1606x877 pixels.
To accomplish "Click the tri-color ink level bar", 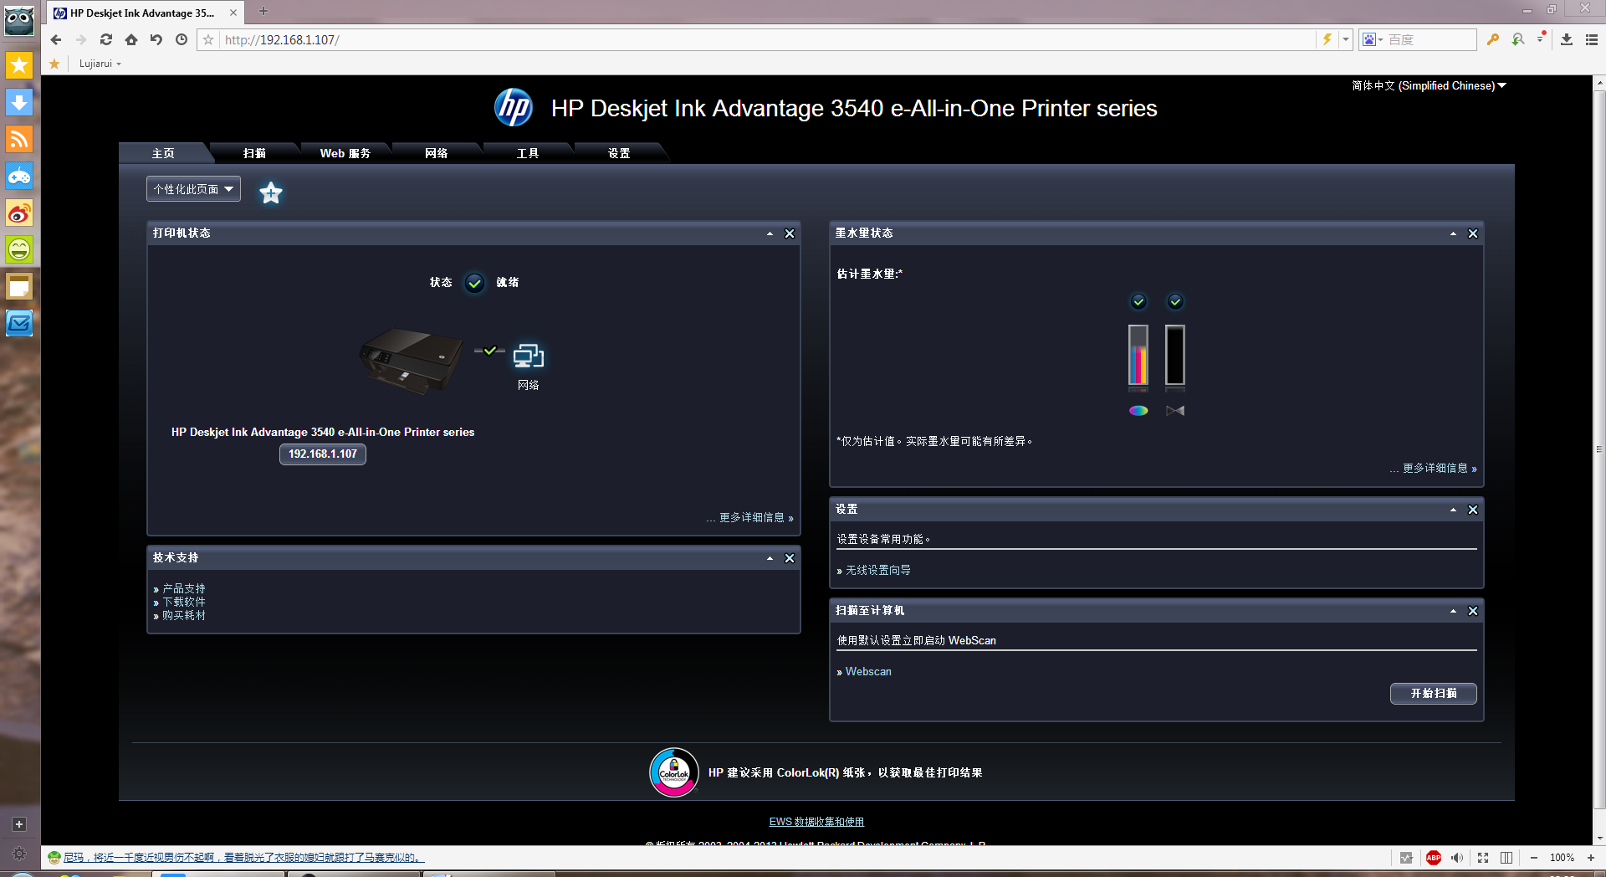I will [1138, 356].
